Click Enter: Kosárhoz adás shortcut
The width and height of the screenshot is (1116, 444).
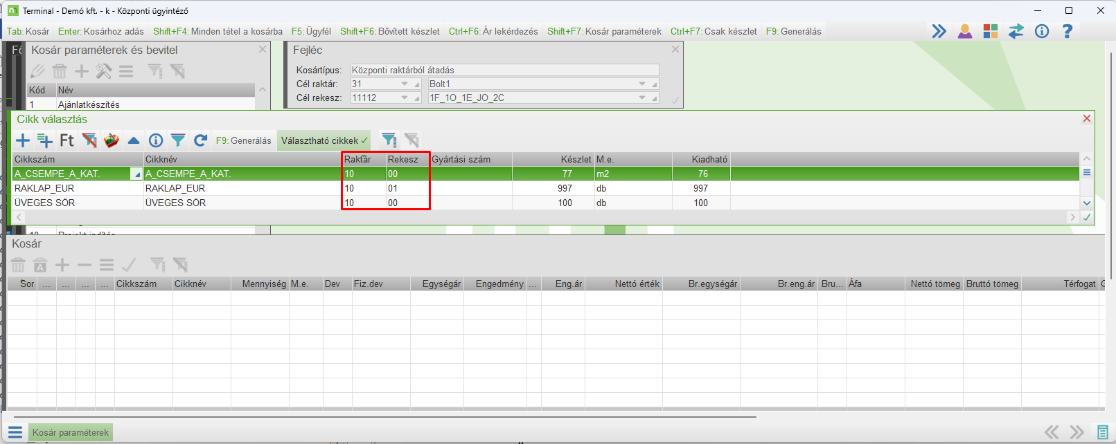click(101, 31)
